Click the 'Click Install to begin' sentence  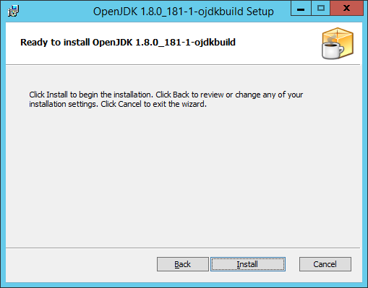click(x=91, y=95)
